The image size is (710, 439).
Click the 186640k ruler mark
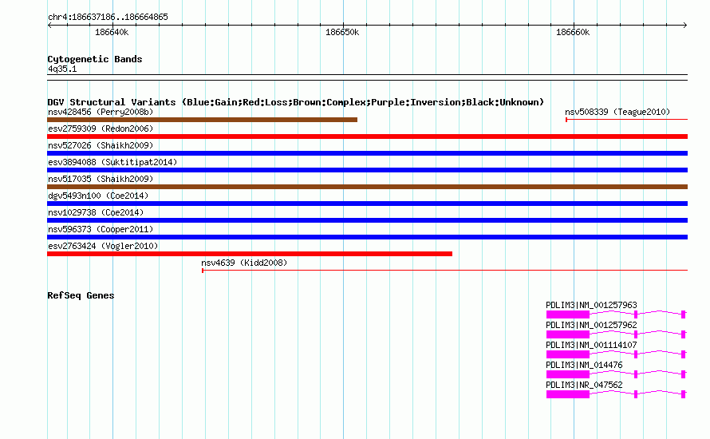tap(112, 32)
